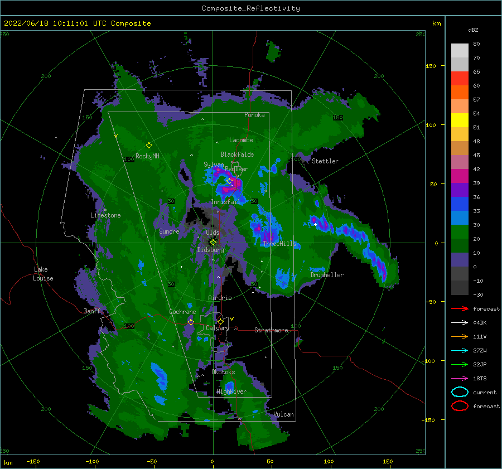Click the dBZ legend heading

(x=473, y=30)
